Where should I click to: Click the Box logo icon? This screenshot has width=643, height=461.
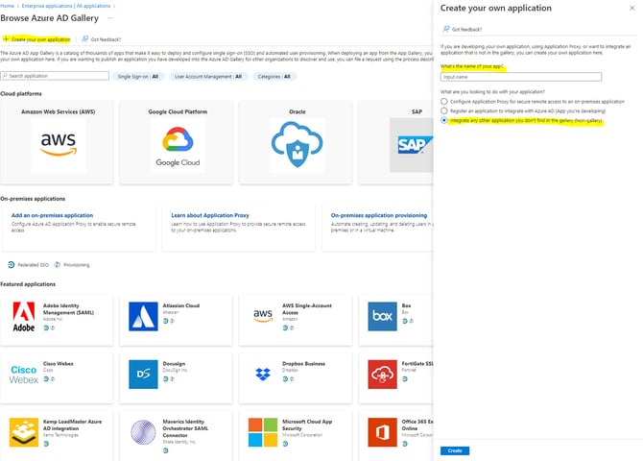click(x=382, y=317)
